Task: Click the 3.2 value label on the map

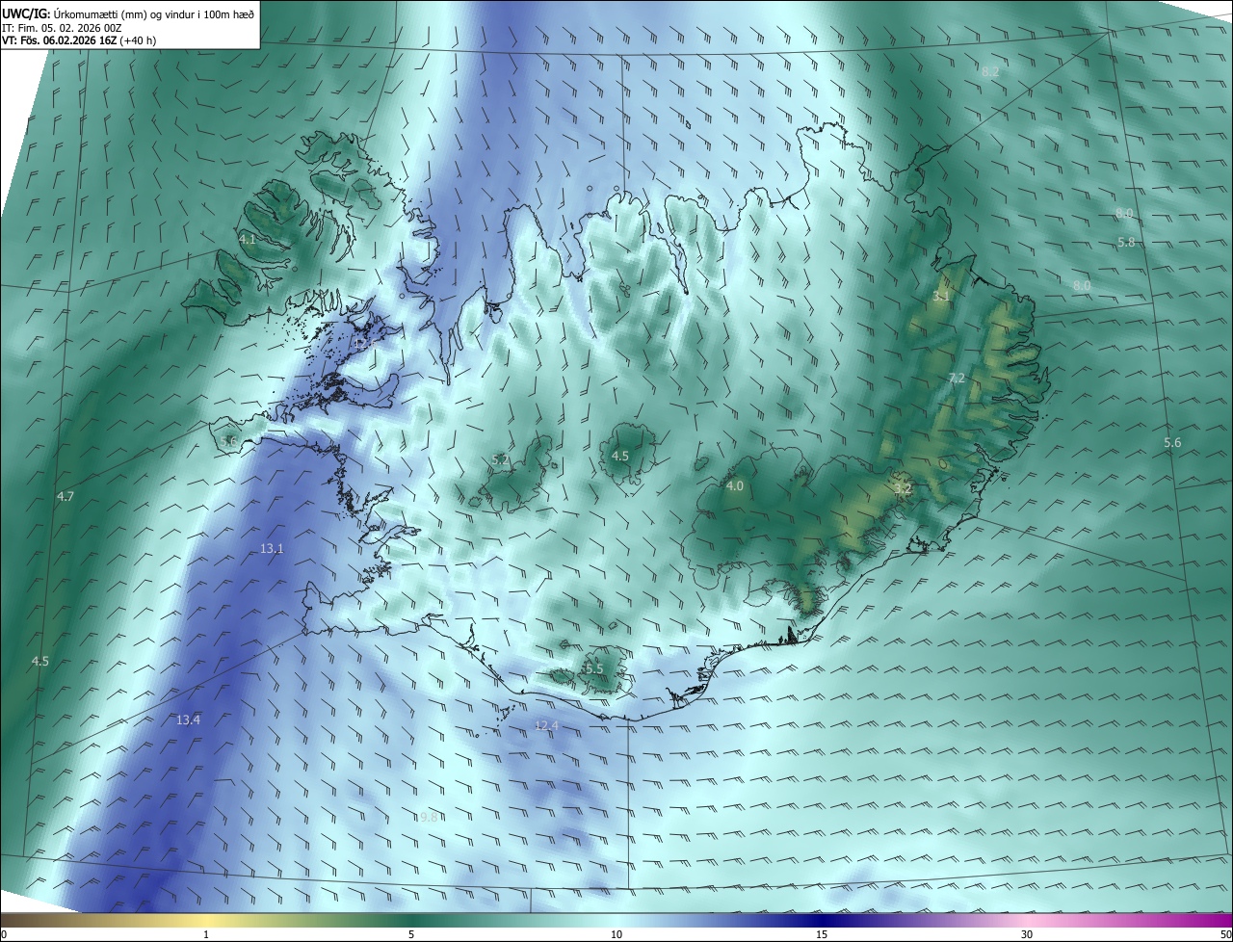Action: click(903, 489)
